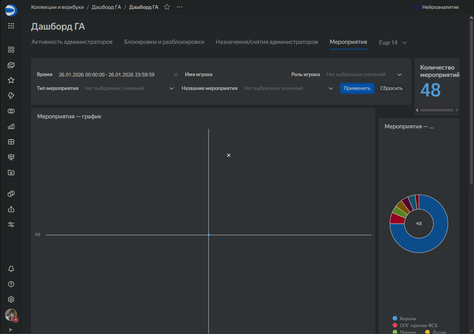Add dashboard to favorites via breadcrumb star
This screenshot has height=334, width=474.
(x=167, y=7)
